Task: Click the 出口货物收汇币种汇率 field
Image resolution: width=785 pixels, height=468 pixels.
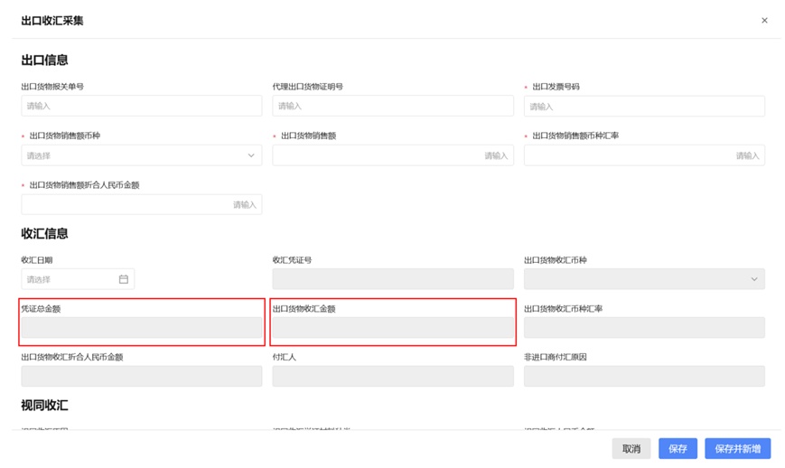Action: [x=643, y=327]
